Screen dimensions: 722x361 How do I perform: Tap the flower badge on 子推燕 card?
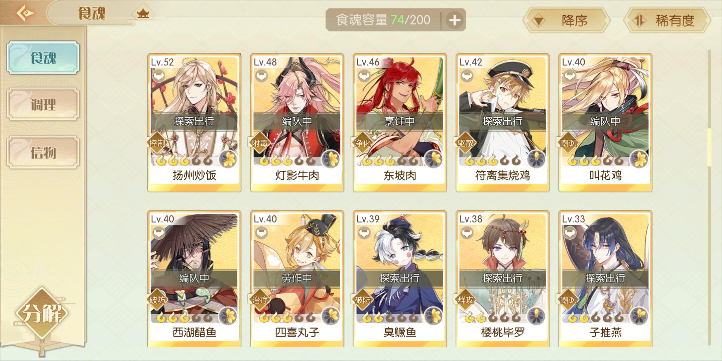point(639,316)
